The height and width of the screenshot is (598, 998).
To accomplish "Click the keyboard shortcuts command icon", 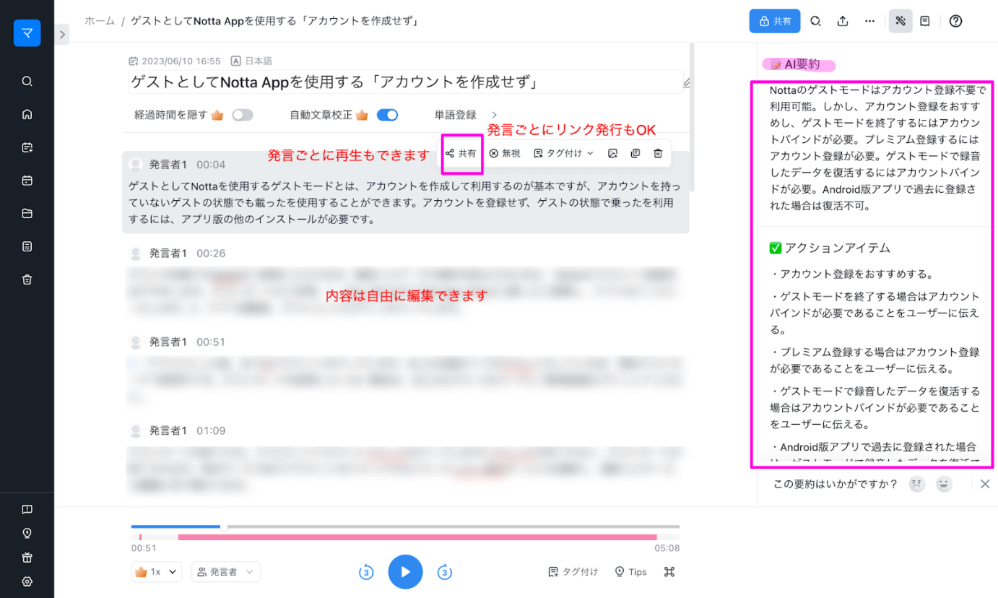I will click(669, 572).
